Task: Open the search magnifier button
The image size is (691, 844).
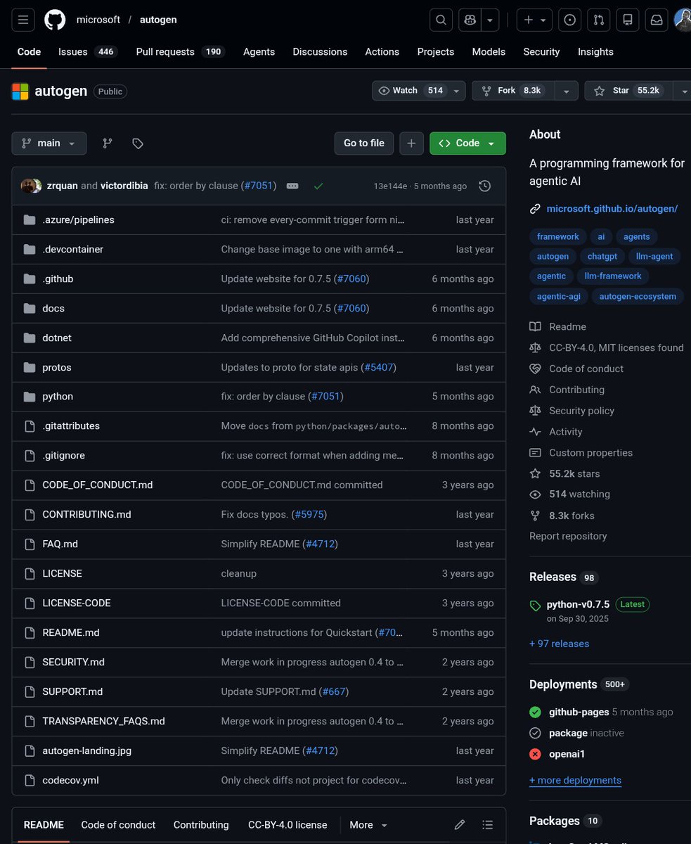Action: click(x=441, y=20)
